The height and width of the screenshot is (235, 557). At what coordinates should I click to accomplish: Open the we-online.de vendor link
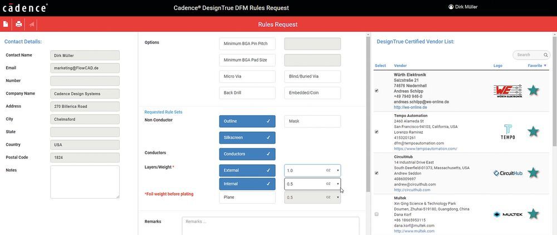click(x=411, y=107)
